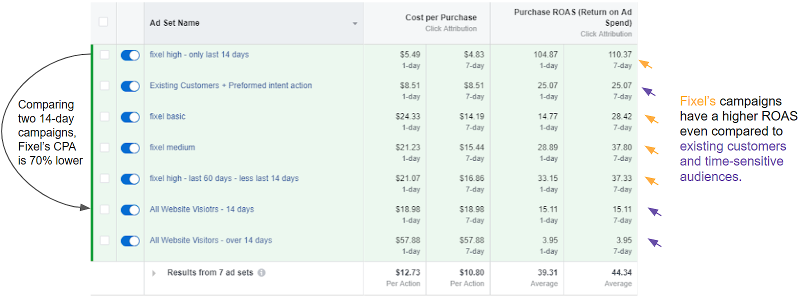Click the info icon beside Results from 7 ad sets
Screen dimensions: 801x297
(262, 272)
